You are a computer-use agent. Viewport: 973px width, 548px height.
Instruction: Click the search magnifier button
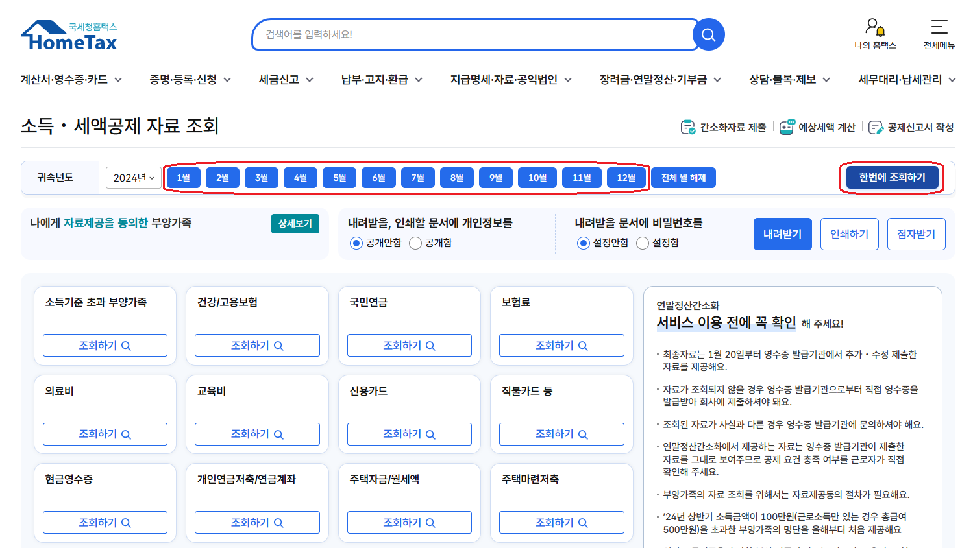[x=708, y=34]
